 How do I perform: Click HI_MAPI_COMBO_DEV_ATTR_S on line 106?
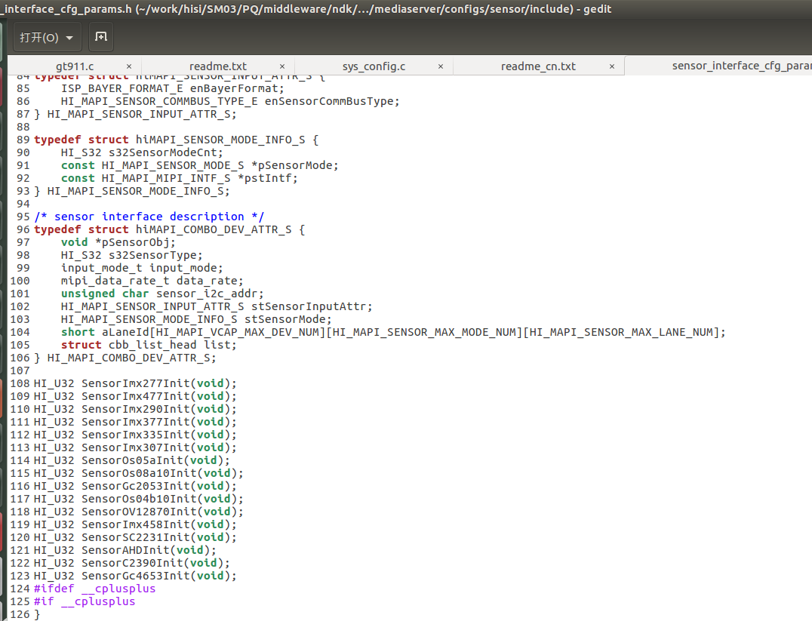129,358
